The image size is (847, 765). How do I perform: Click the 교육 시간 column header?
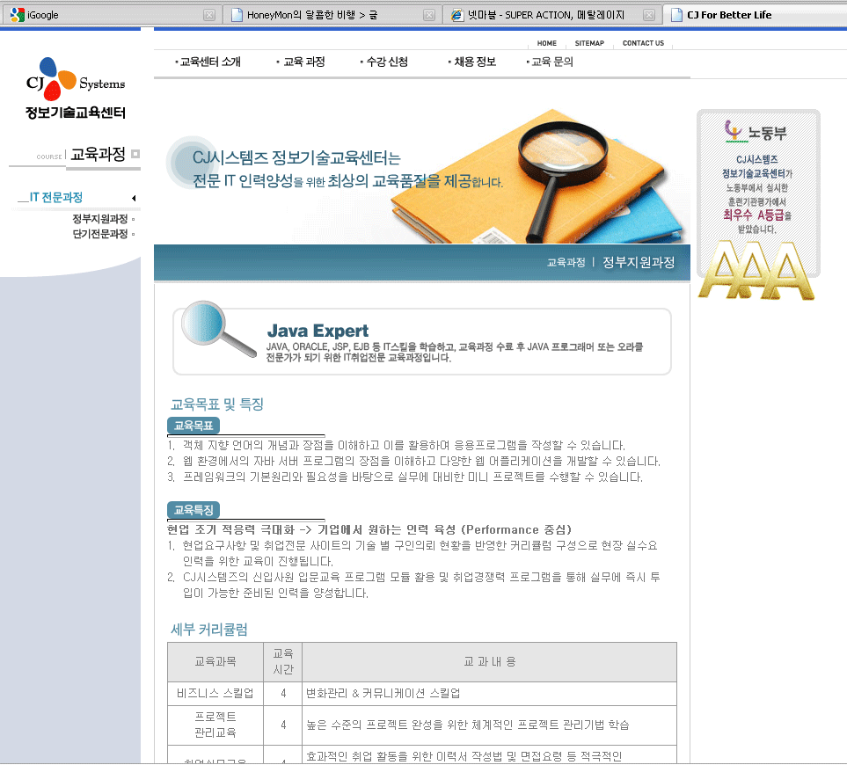[283, 662]
